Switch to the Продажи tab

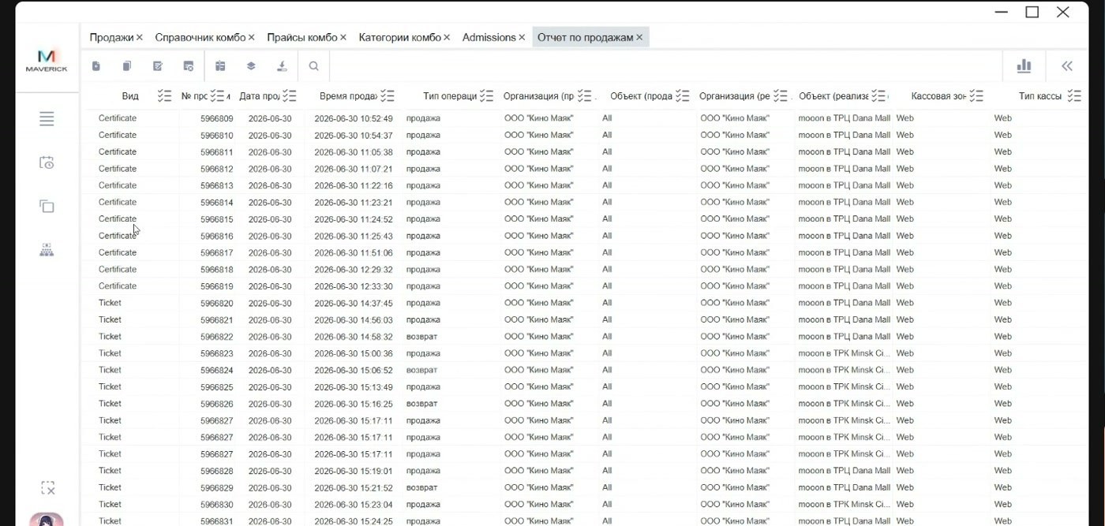pyautogui.click(x=111, y=37)
